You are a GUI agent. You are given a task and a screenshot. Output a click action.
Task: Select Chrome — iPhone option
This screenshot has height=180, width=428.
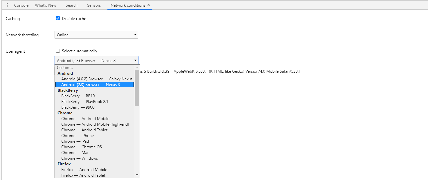click(x=95, y=136)
